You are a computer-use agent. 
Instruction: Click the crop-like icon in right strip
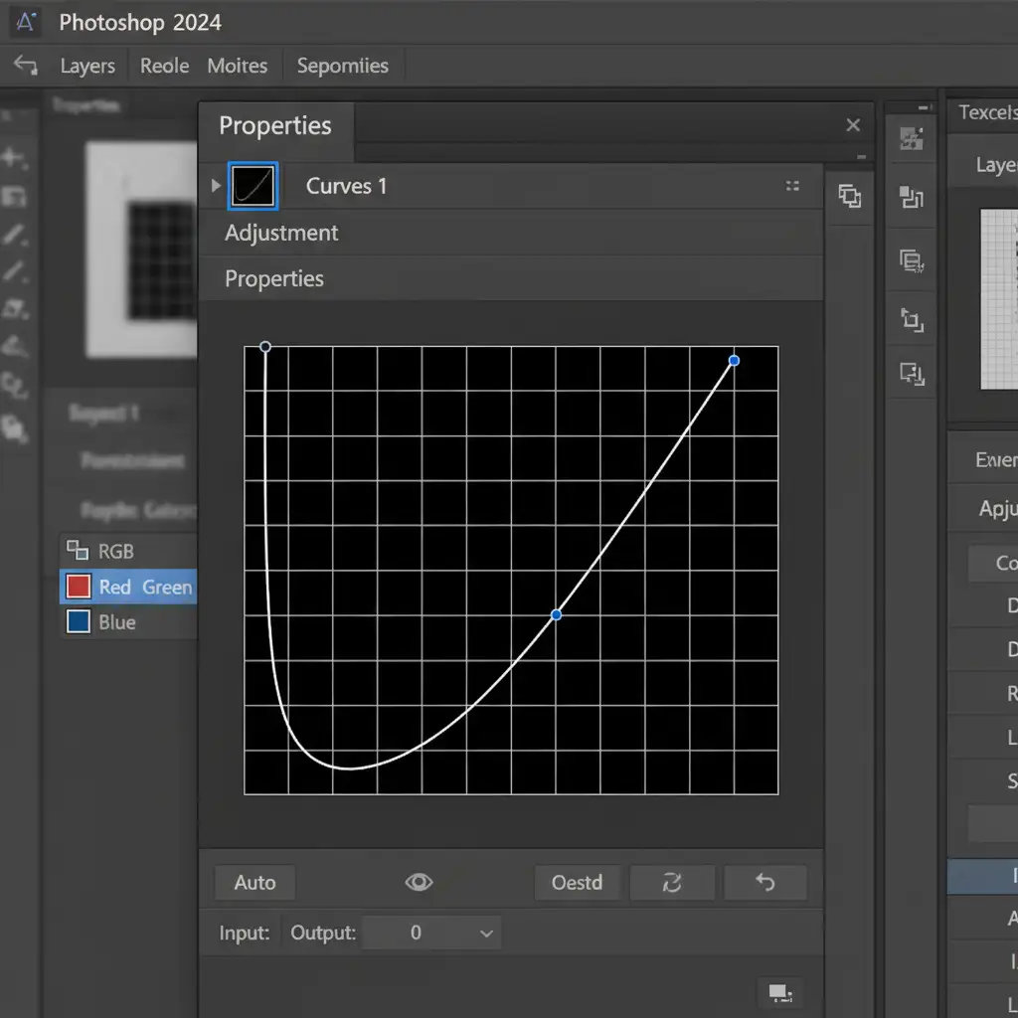click(x=912, y=320)
